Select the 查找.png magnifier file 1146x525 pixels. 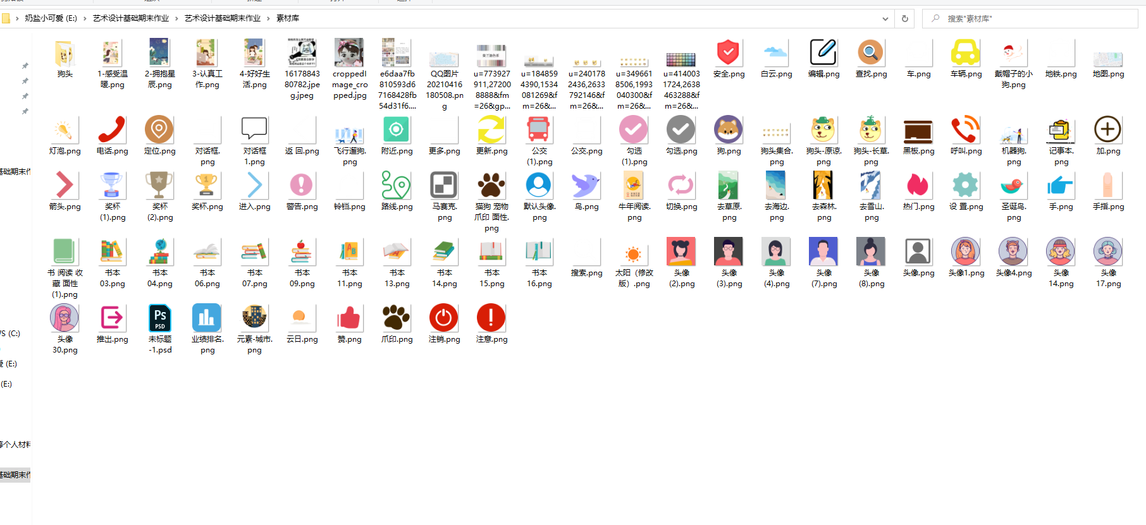point(871,53)
